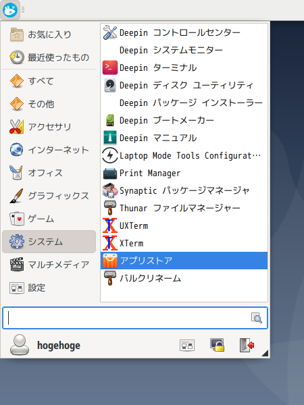Lock the screen with padlock button
304x405 pixels.
point(217,346)
